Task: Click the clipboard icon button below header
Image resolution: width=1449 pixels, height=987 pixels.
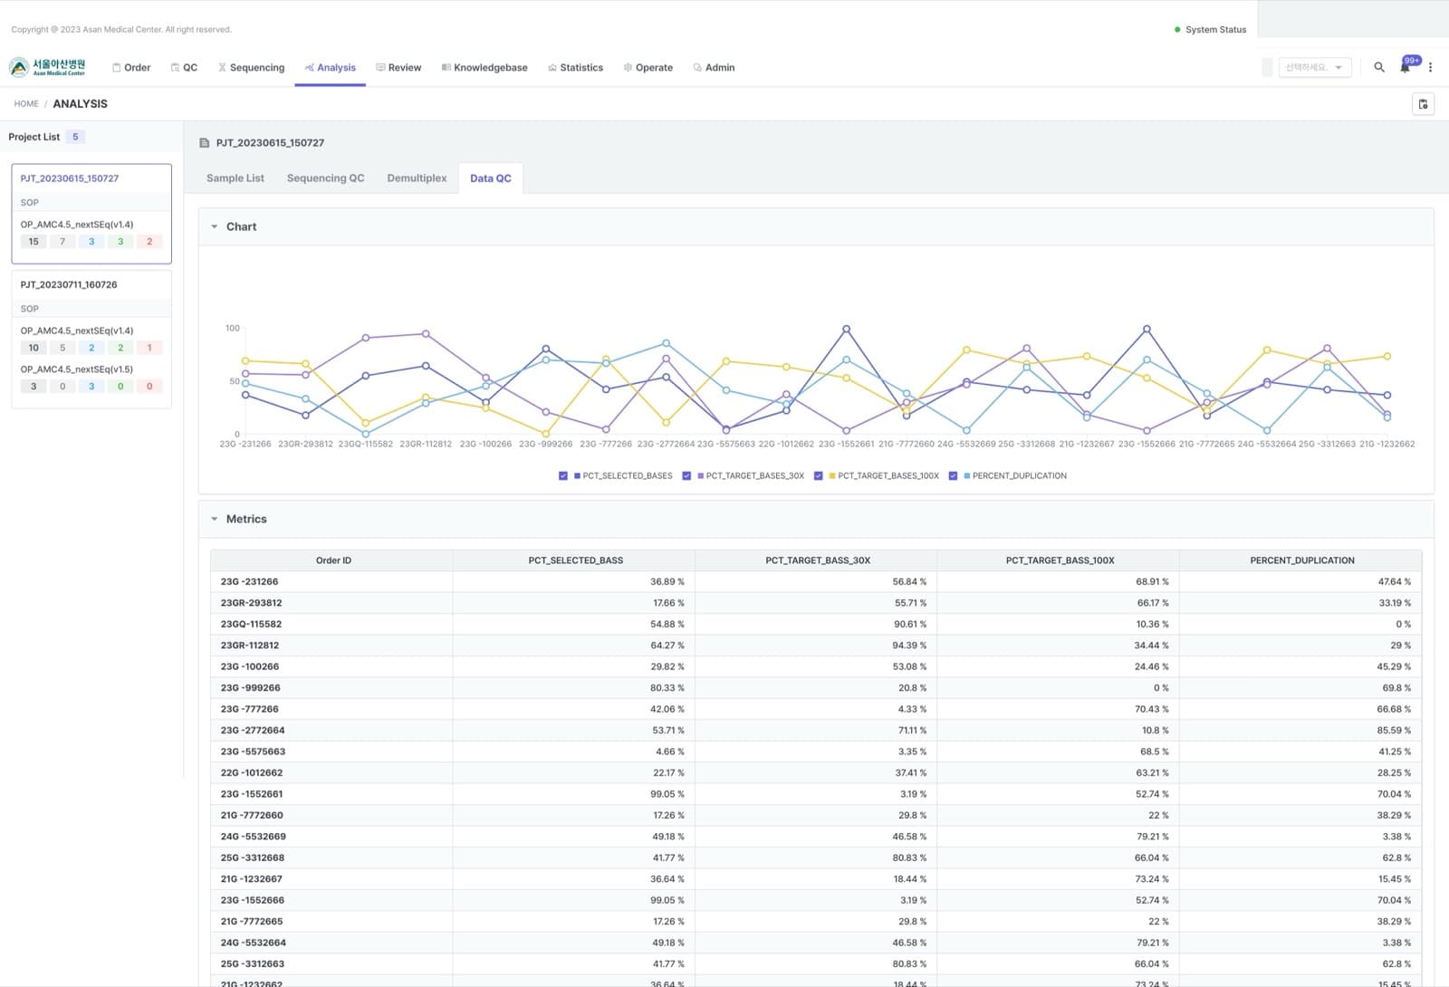Action: 1423,104
